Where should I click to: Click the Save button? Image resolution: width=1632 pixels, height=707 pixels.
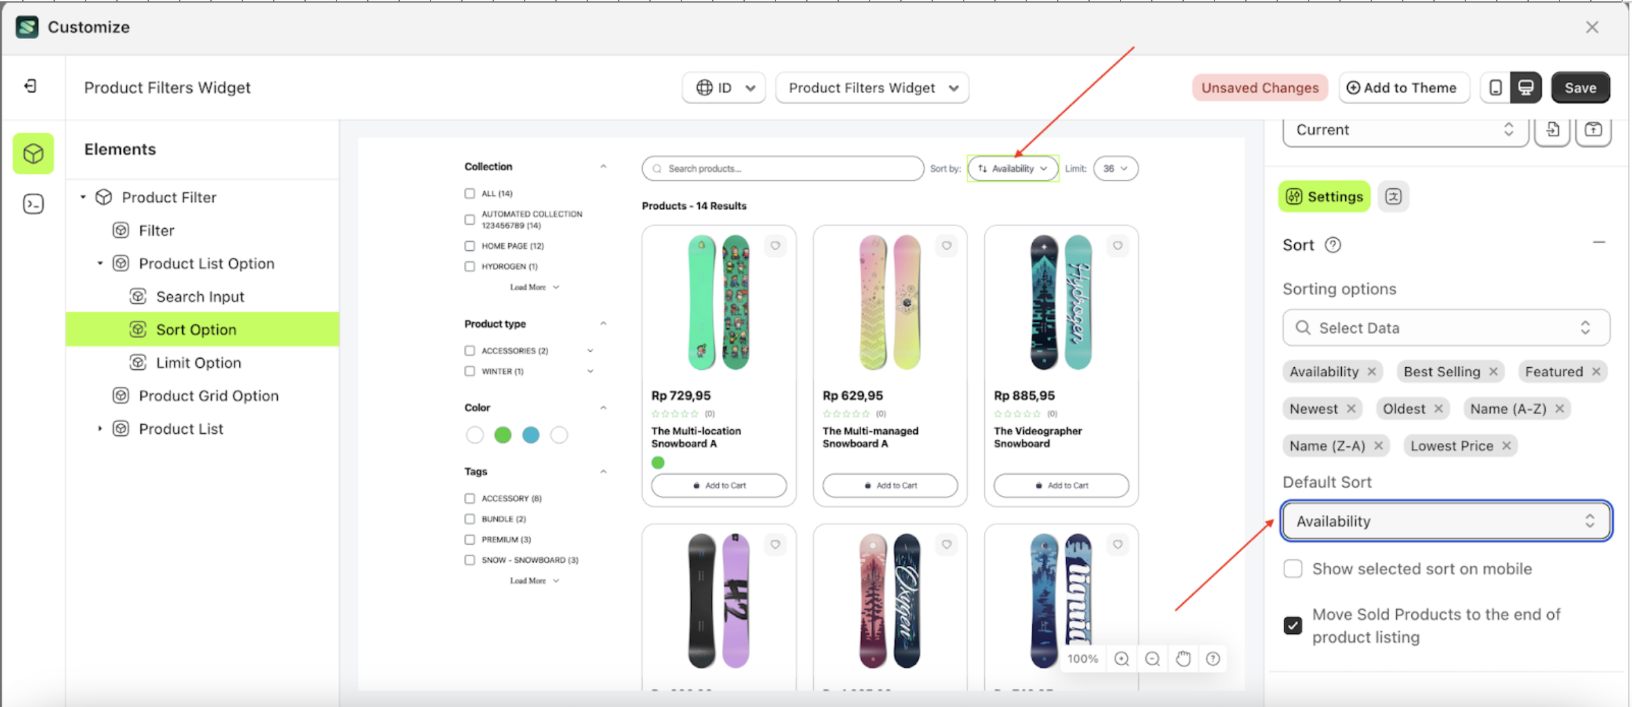coord(1580,88)
